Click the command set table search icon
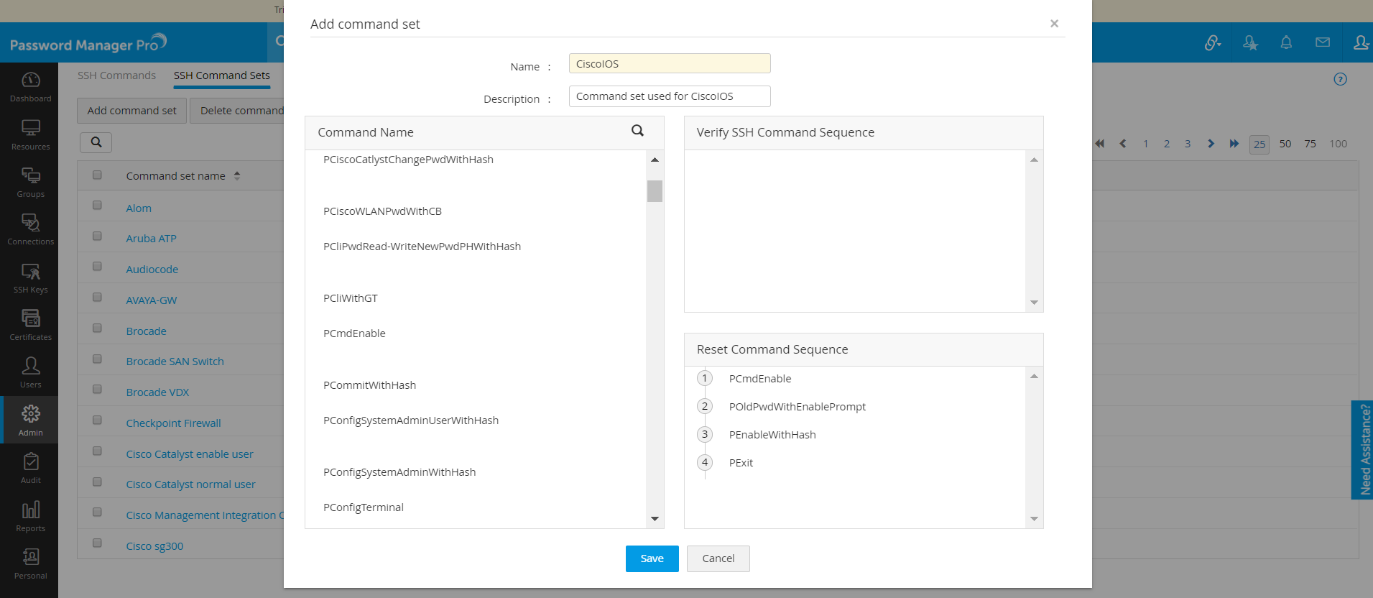Screen dimensions: 1373x598 (96, 142)
